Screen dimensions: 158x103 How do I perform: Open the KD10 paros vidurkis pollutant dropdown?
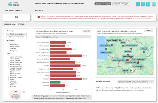click(x=63, y=37)
